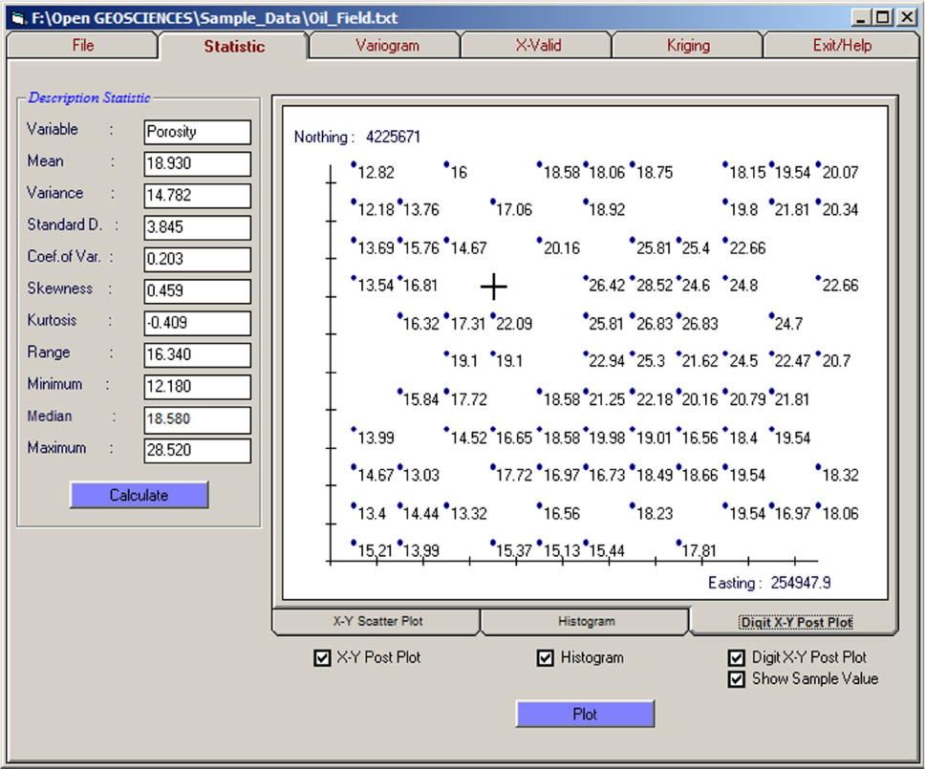The image size is (925, 769).
Task: Click the sample point labeled 28.52
Action: pos(654,286)
